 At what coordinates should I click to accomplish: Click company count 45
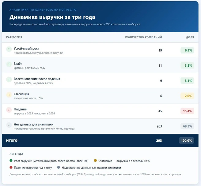[160, 111]
